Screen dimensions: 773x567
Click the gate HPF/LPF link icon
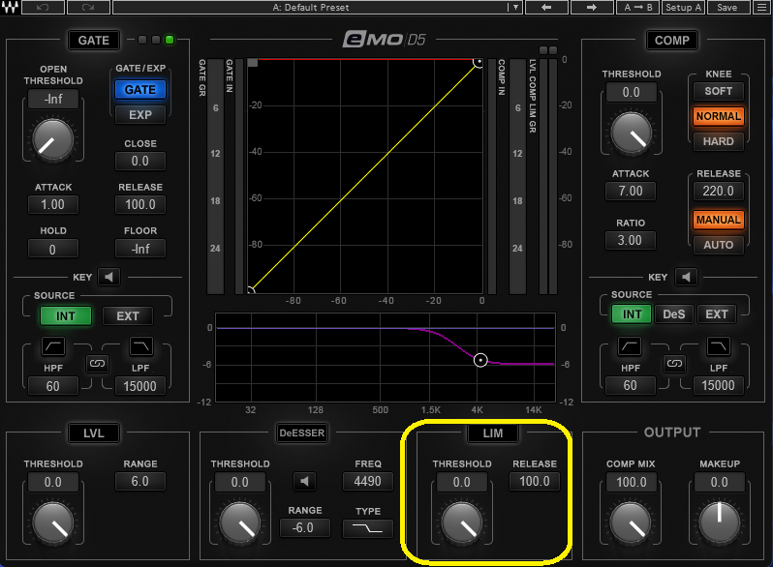(97, 364)
